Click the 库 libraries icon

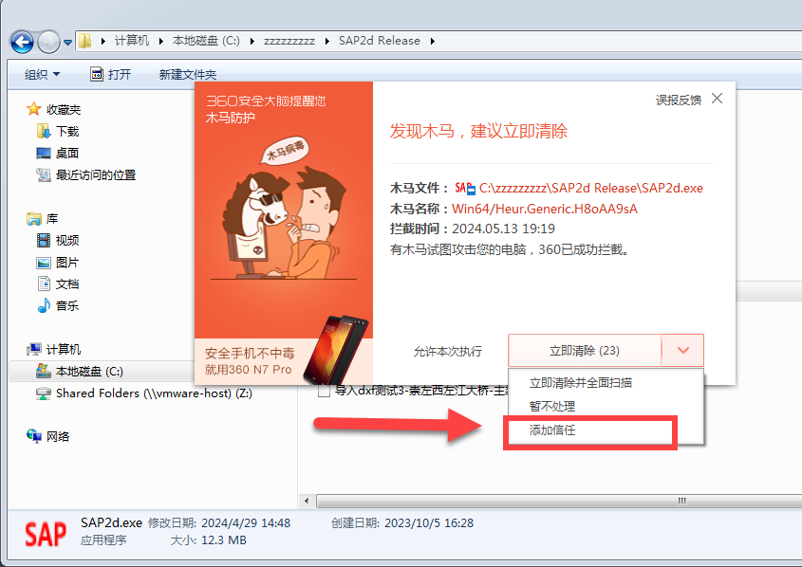coord(34,219)
